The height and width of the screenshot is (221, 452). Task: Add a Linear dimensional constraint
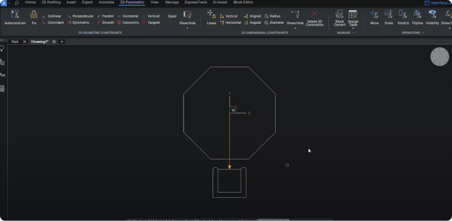[211, 18]
